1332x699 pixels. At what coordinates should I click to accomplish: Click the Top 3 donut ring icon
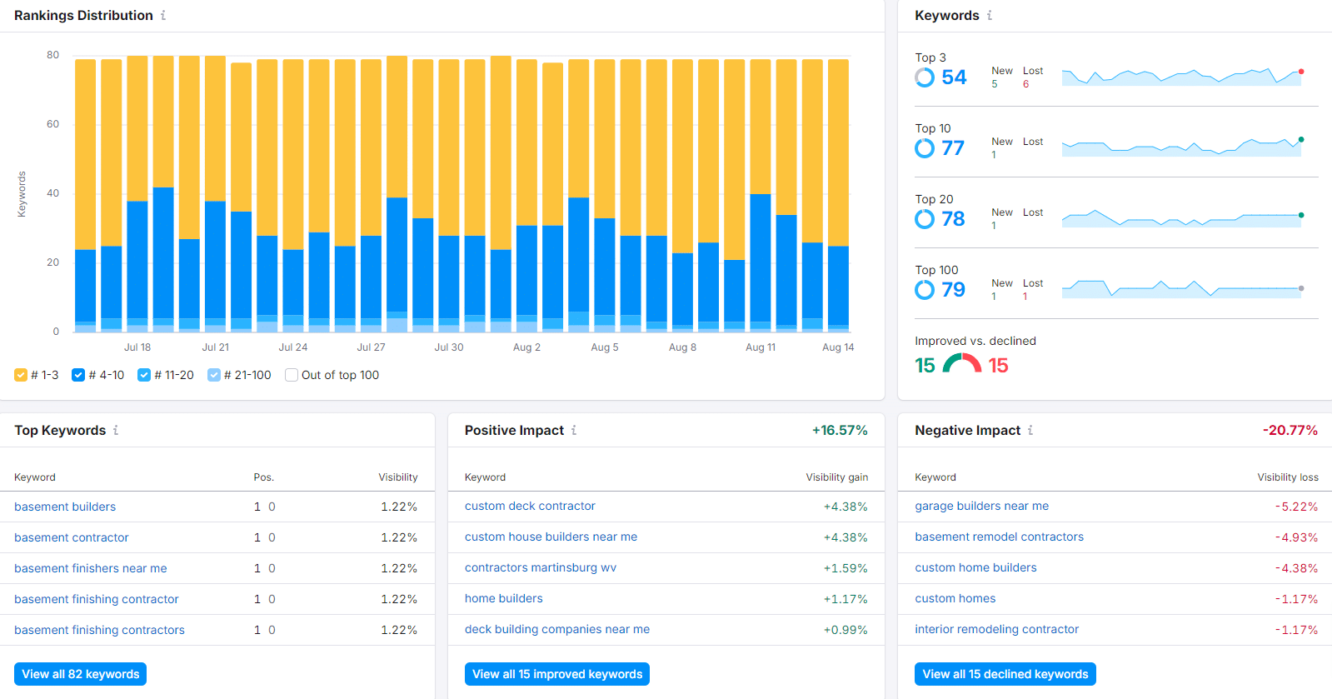tap(925, 77)
